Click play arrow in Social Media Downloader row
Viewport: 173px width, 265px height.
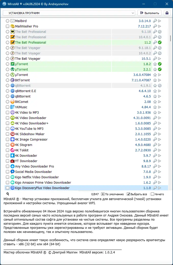[x=160, y=172]
